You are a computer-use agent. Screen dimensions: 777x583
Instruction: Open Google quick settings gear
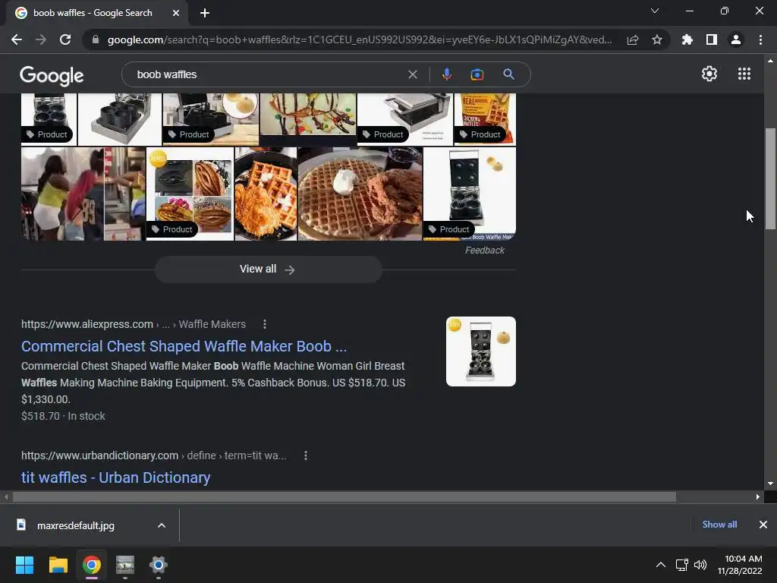[709, 74]
